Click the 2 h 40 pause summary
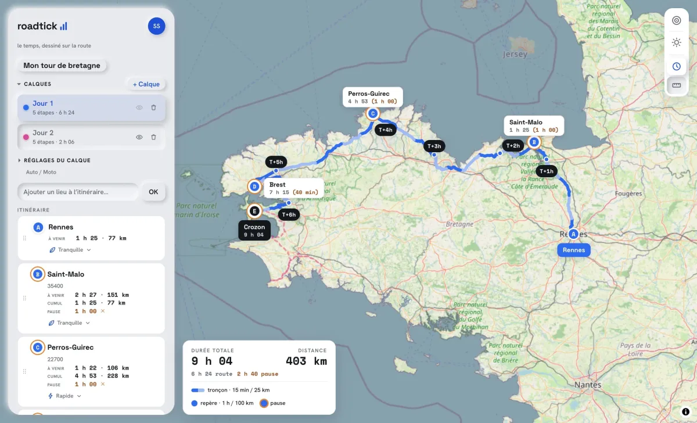The height and width of the screenshot is (423, 697). coord(257,374)
